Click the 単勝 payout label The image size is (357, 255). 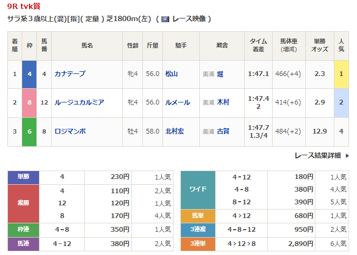click(24, 177)
